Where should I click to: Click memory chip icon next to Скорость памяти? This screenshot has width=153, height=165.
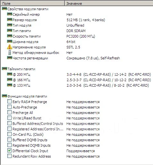[10, 36]
